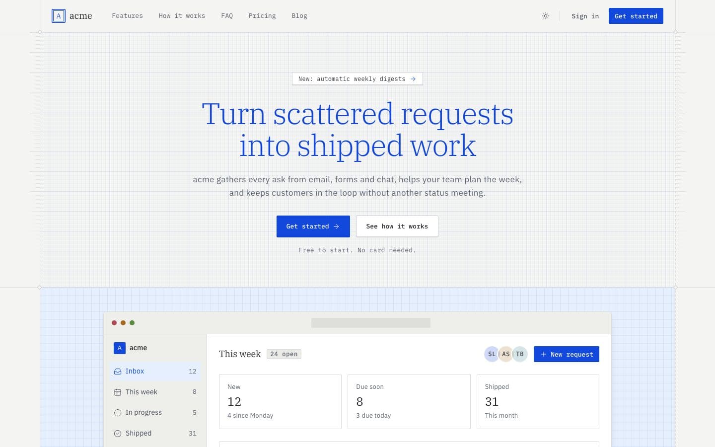This screenshot has width=715, height=447.
Task: Click the 24 open badge
Action: pyautogui.click(x=284, y=354)
